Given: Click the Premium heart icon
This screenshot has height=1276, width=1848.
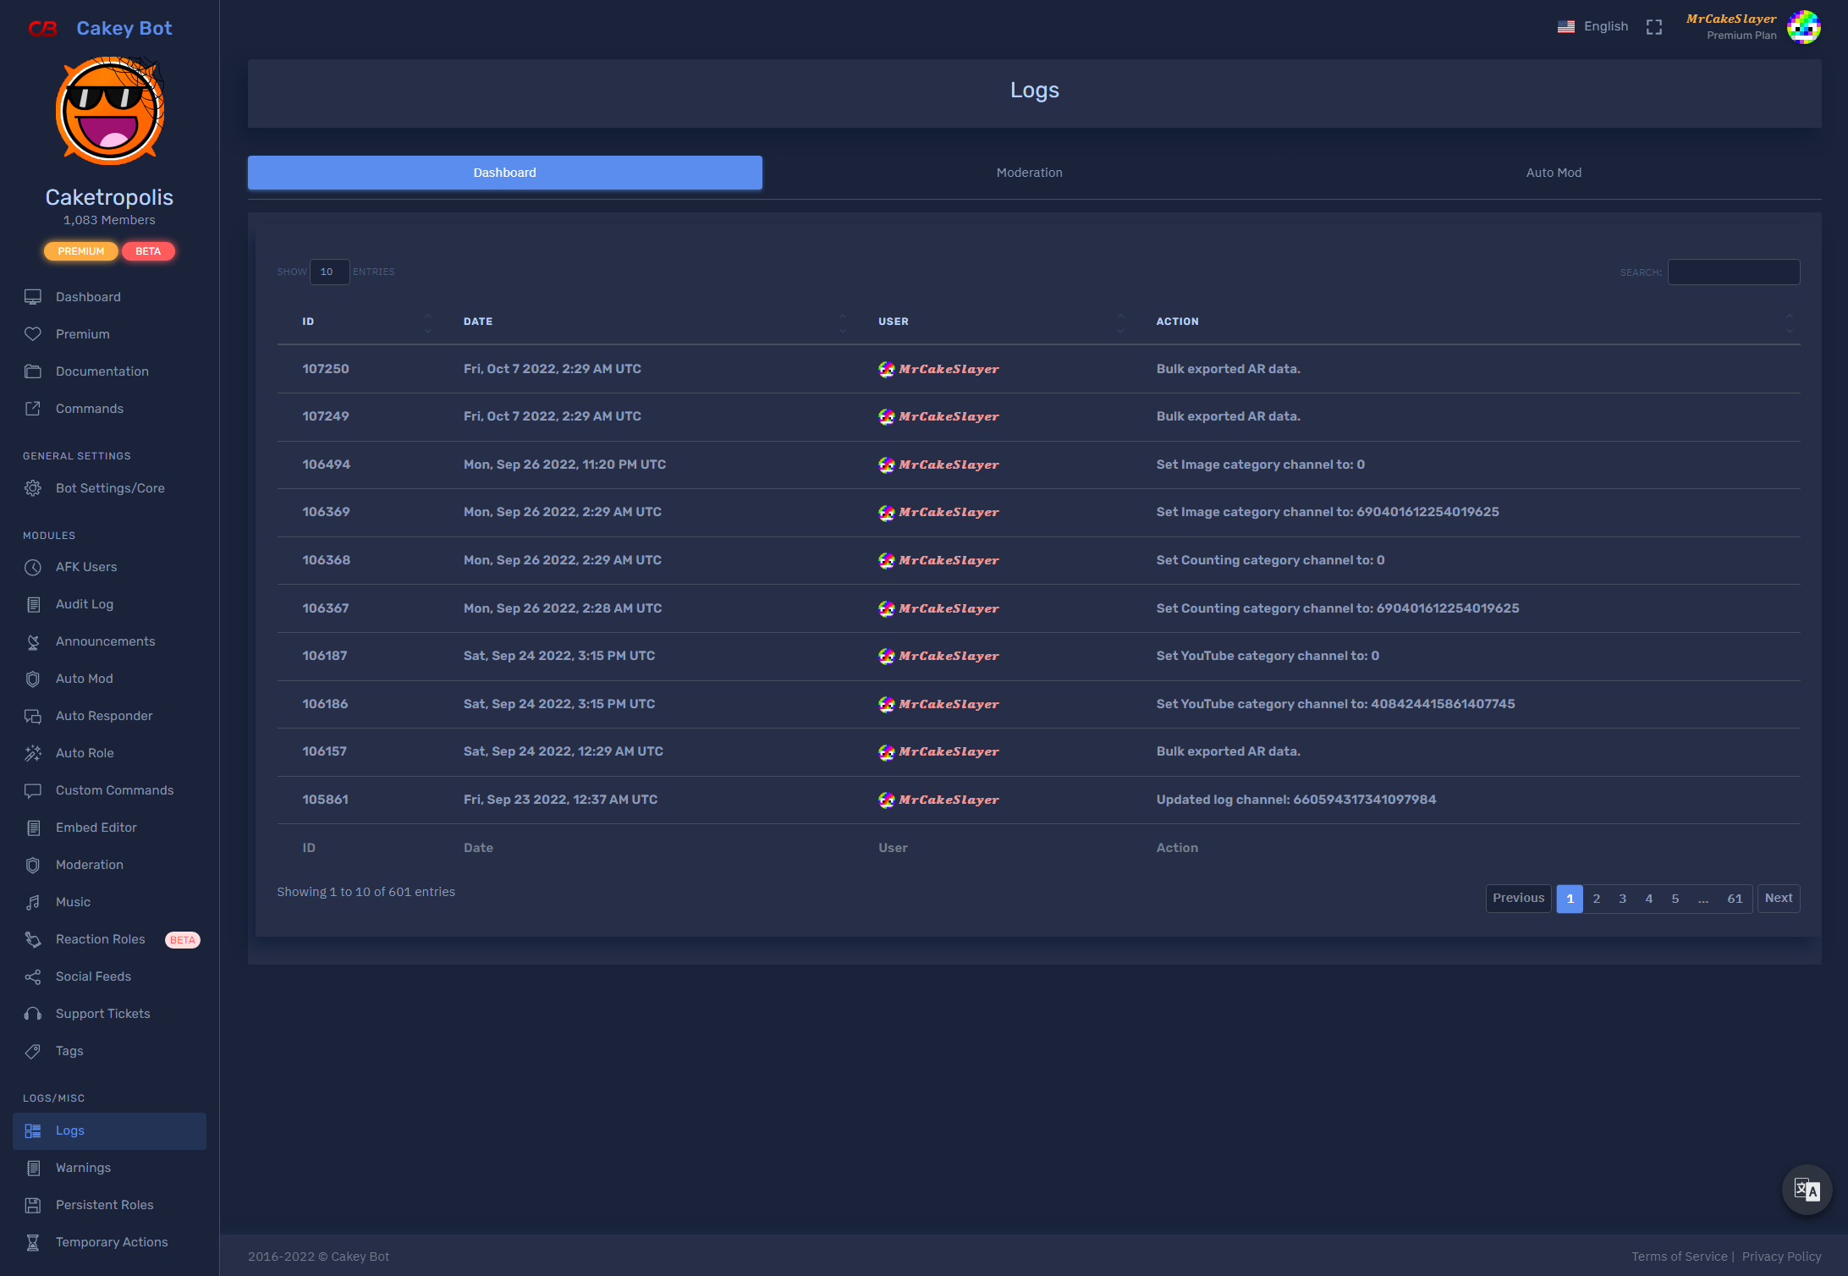Looking at the screenshot, I should pyautogui.click(x=33, y=334).
